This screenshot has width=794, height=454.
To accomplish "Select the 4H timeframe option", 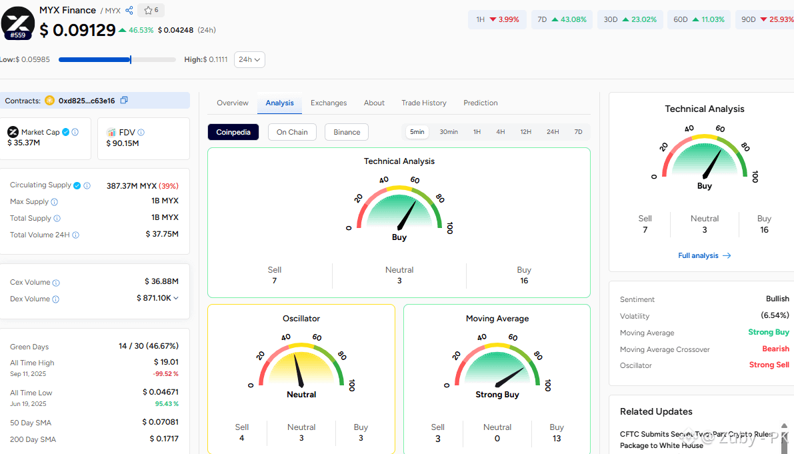I will tap(500, 131).
